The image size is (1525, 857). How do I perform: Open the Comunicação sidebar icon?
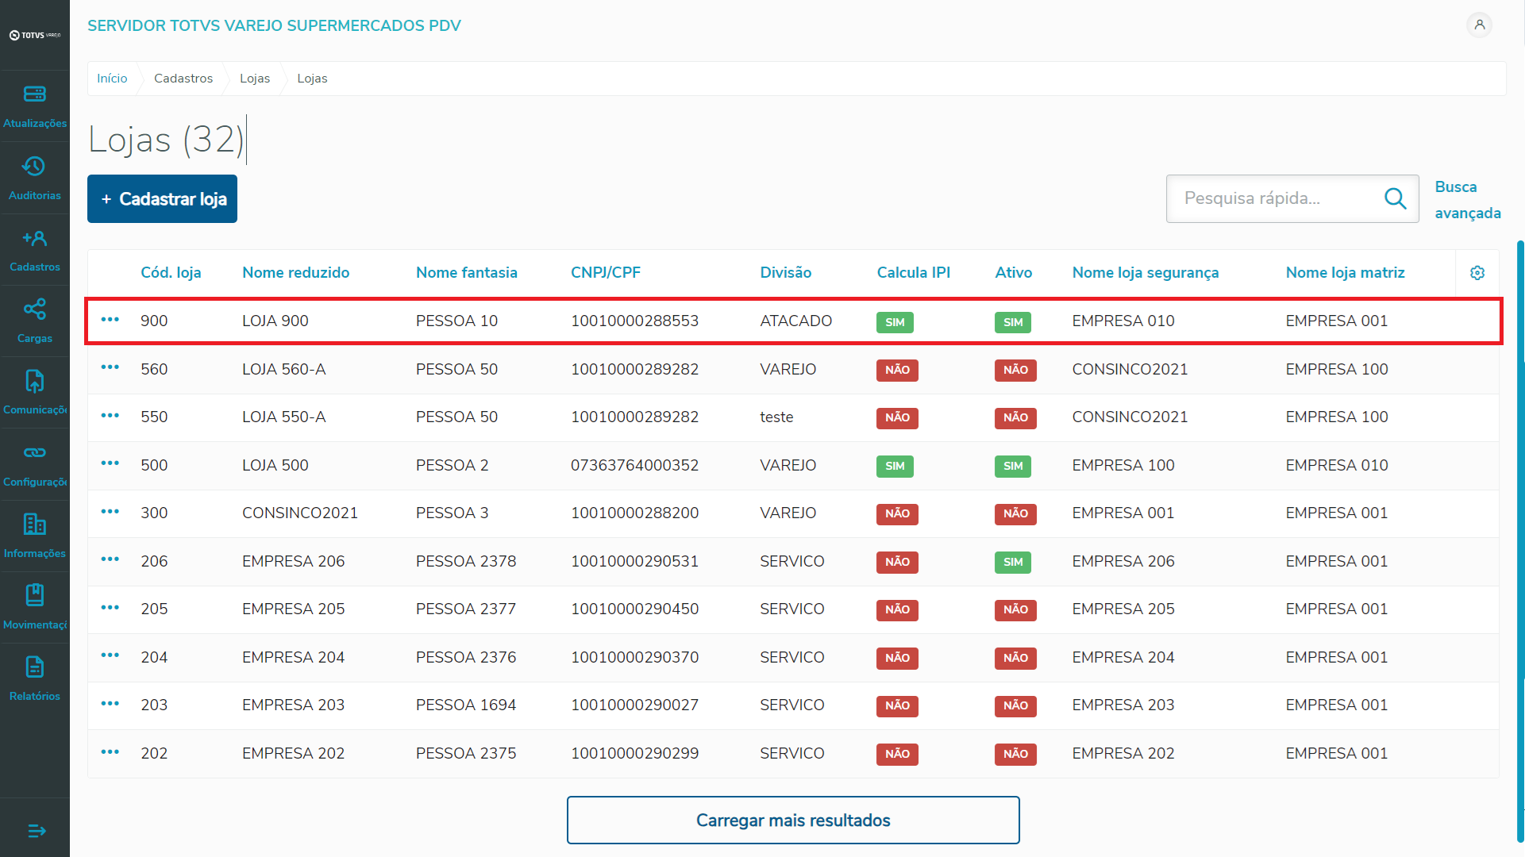pos(34,382)
